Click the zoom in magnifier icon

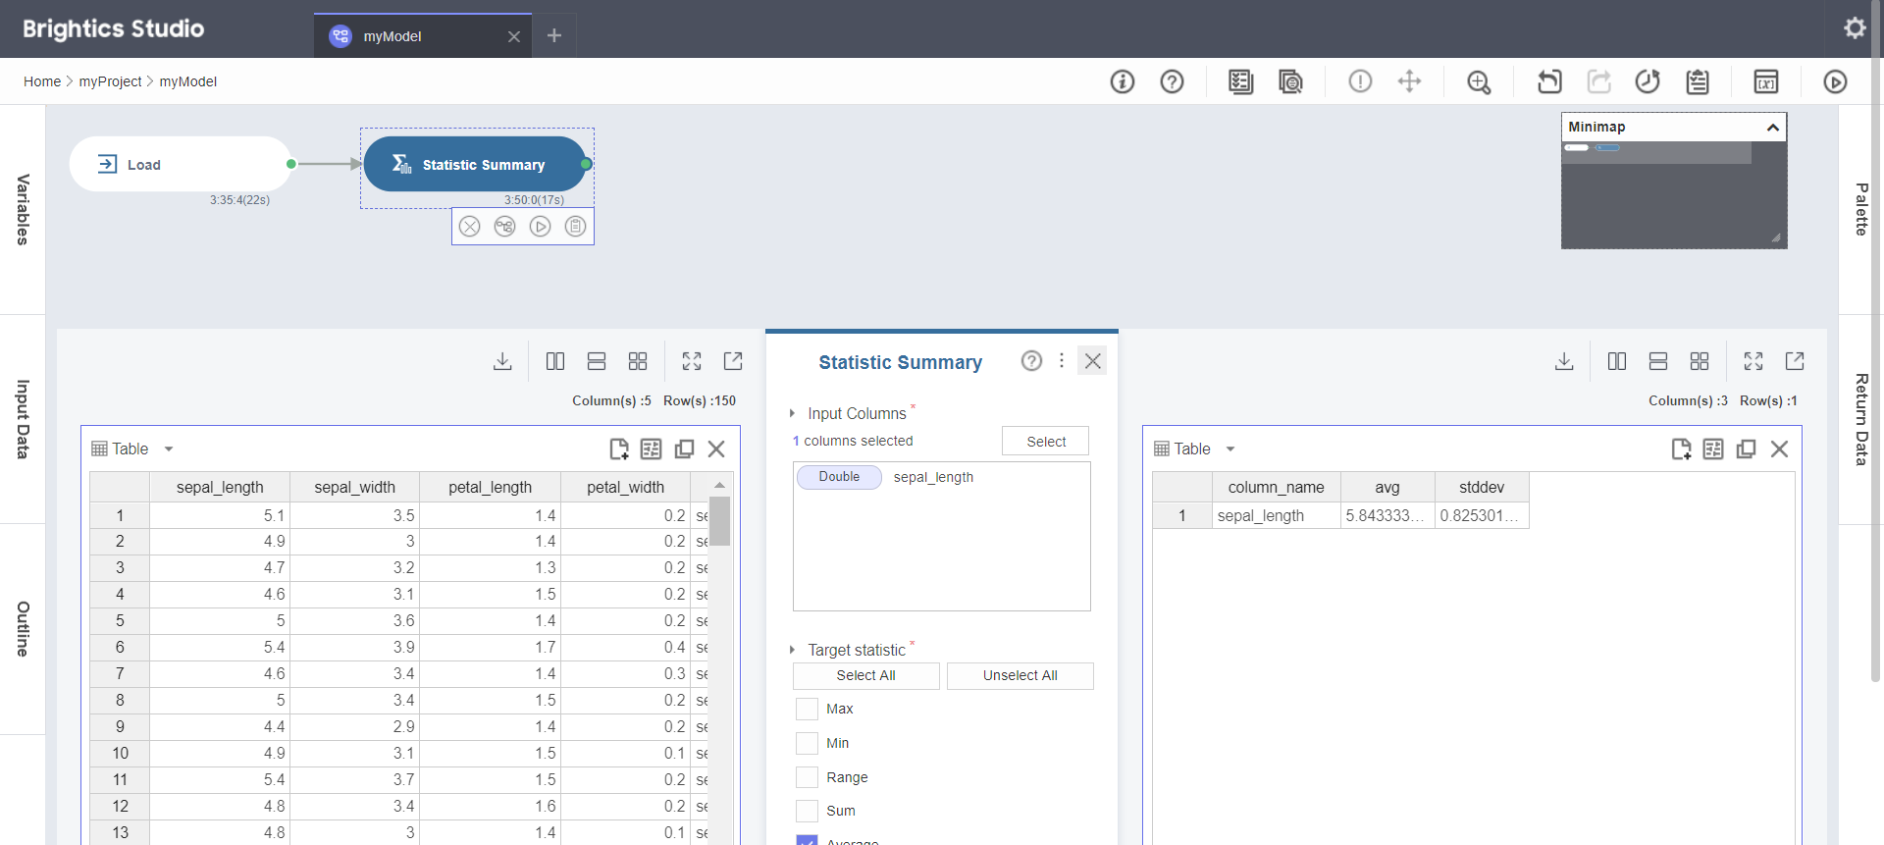tap(1479, 81)
